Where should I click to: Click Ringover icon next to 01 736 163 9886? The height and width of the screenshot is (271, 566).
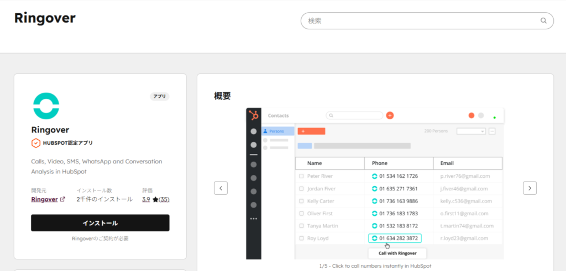click(374, 201)
